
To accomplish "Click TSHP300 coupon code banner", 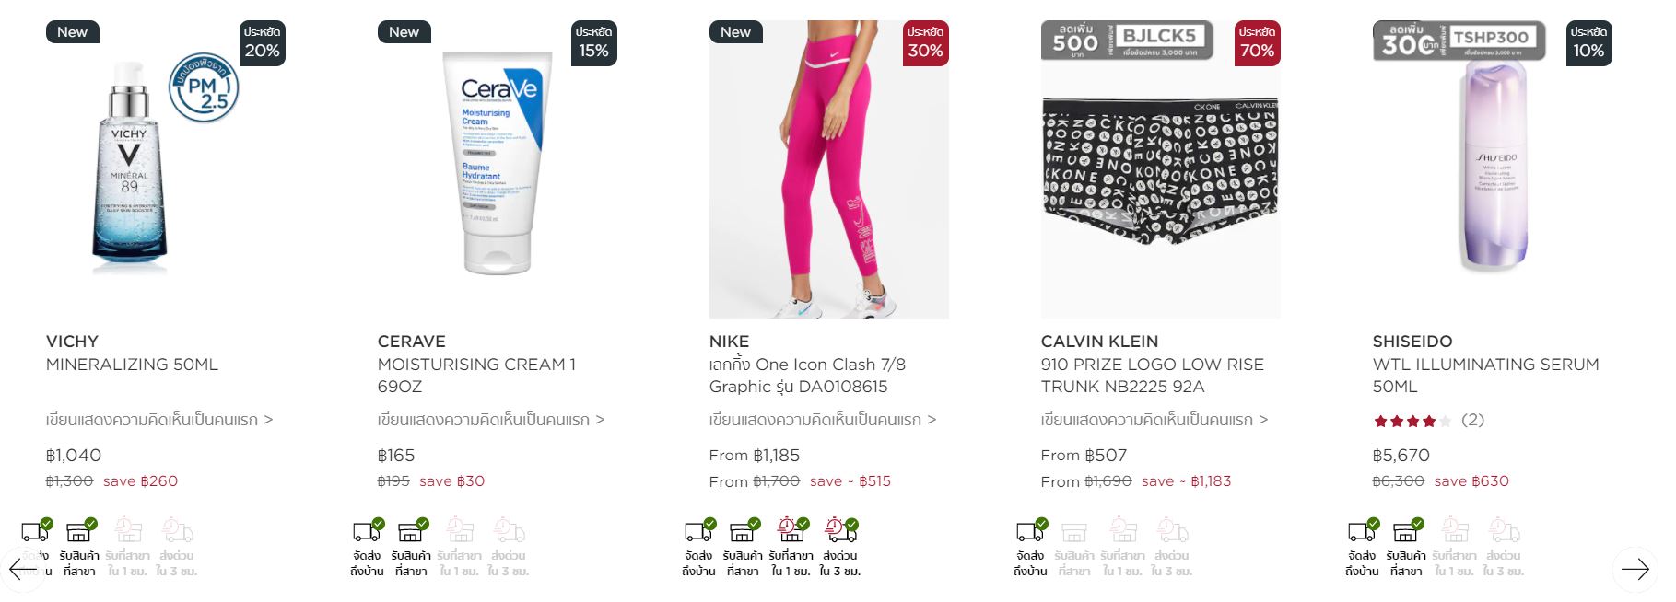I will point(1459,41).
